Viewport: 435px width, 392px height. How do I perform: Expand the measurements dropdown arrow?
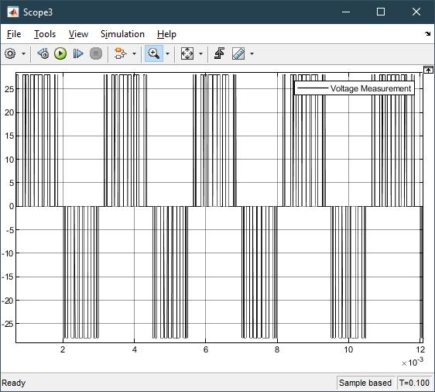point(252,53)
